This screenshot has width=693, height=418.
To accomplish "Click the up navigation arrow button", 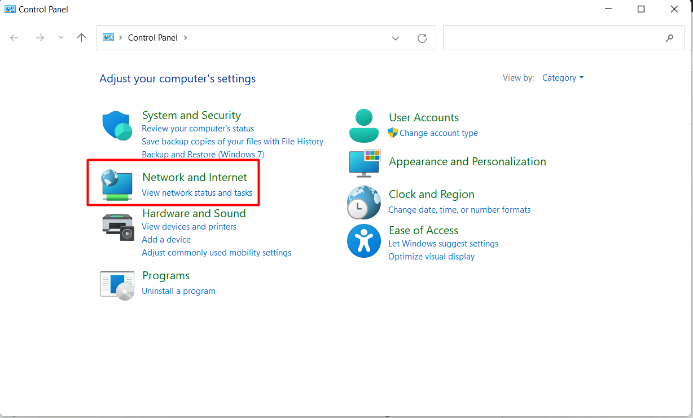I will coord(81,37).
